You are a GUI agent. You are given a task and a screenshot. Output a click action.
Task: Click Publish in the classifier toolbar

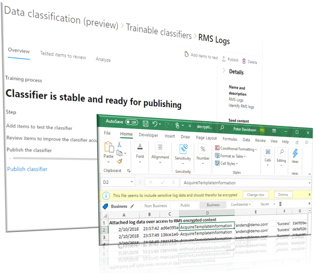point(230,59)
